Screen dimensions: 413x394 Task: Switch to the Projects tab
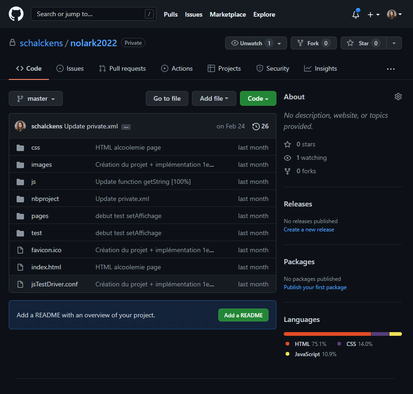click(224, 68)
